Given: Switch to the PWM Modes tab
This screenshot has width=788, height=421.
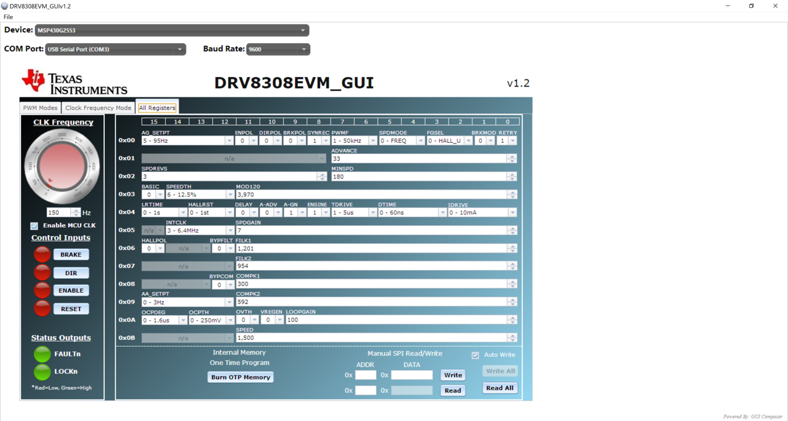Looking at the screenshot, I should 40,108.
